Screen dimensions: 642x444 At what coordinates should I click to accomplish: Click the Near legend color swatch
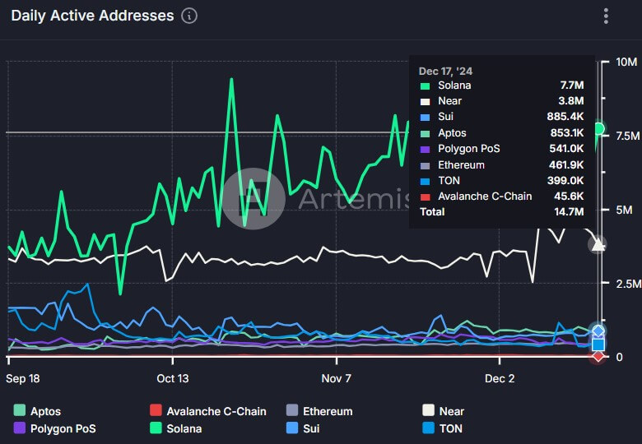click(428, 410)
